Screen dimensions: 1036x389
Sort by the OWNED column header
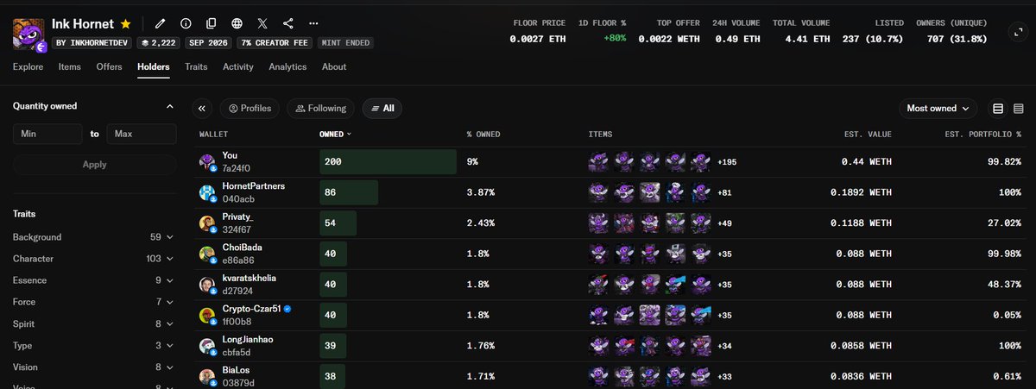335,135
